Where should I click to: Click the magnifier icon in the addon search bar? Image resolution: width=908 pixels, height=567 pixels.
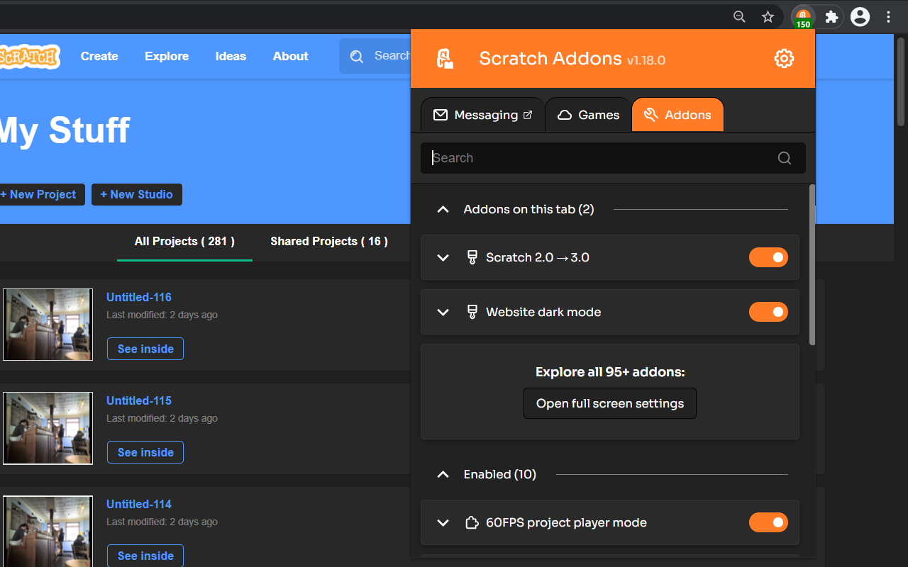tap(784, 158)
